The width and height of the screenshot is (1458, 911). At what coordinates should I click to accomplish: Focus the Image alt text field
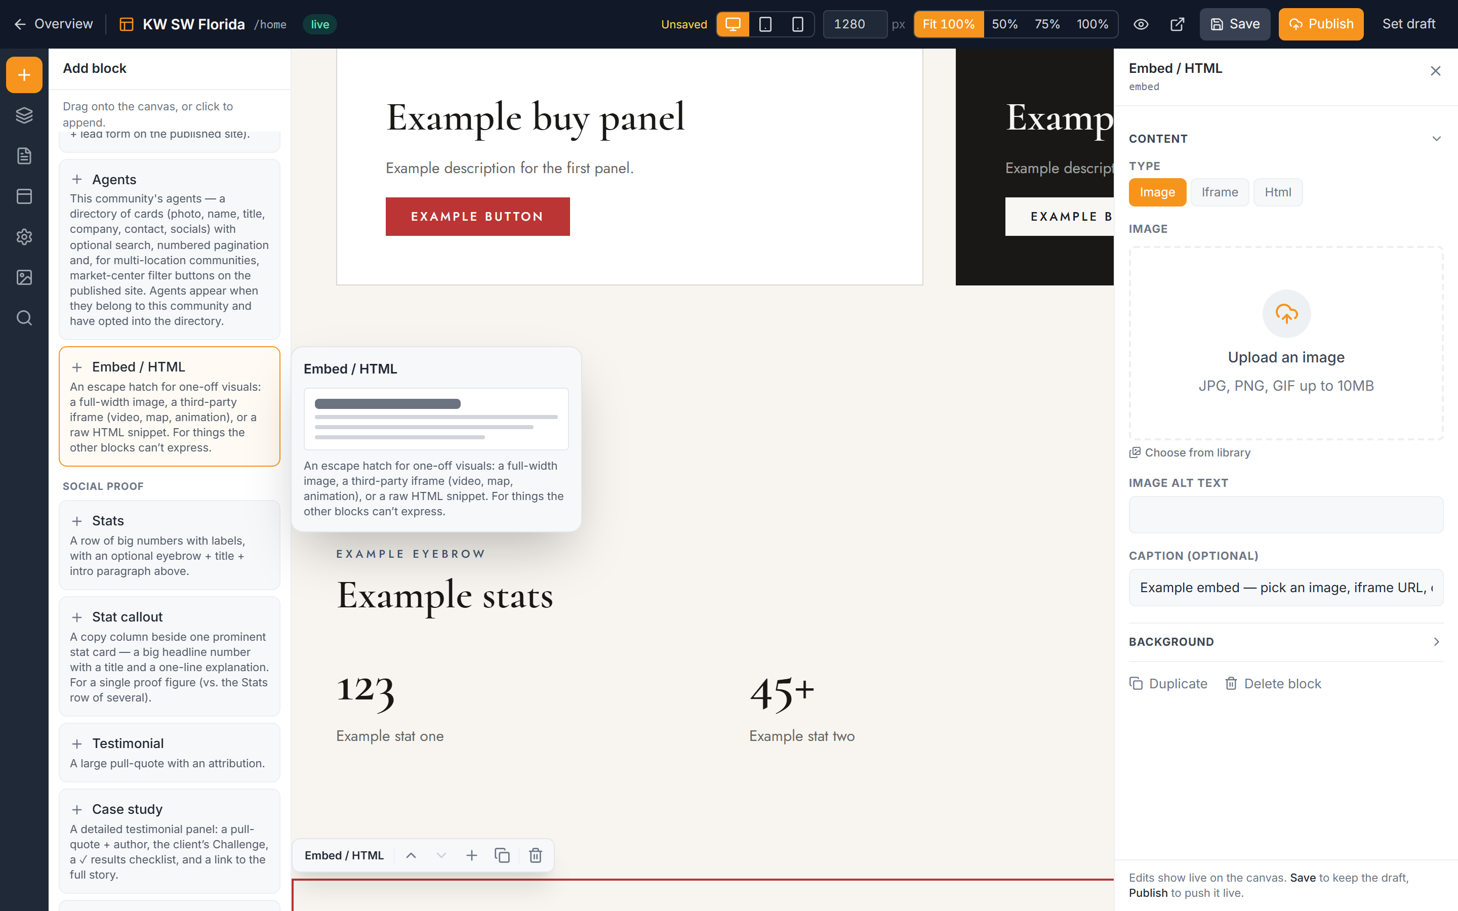1286,515
